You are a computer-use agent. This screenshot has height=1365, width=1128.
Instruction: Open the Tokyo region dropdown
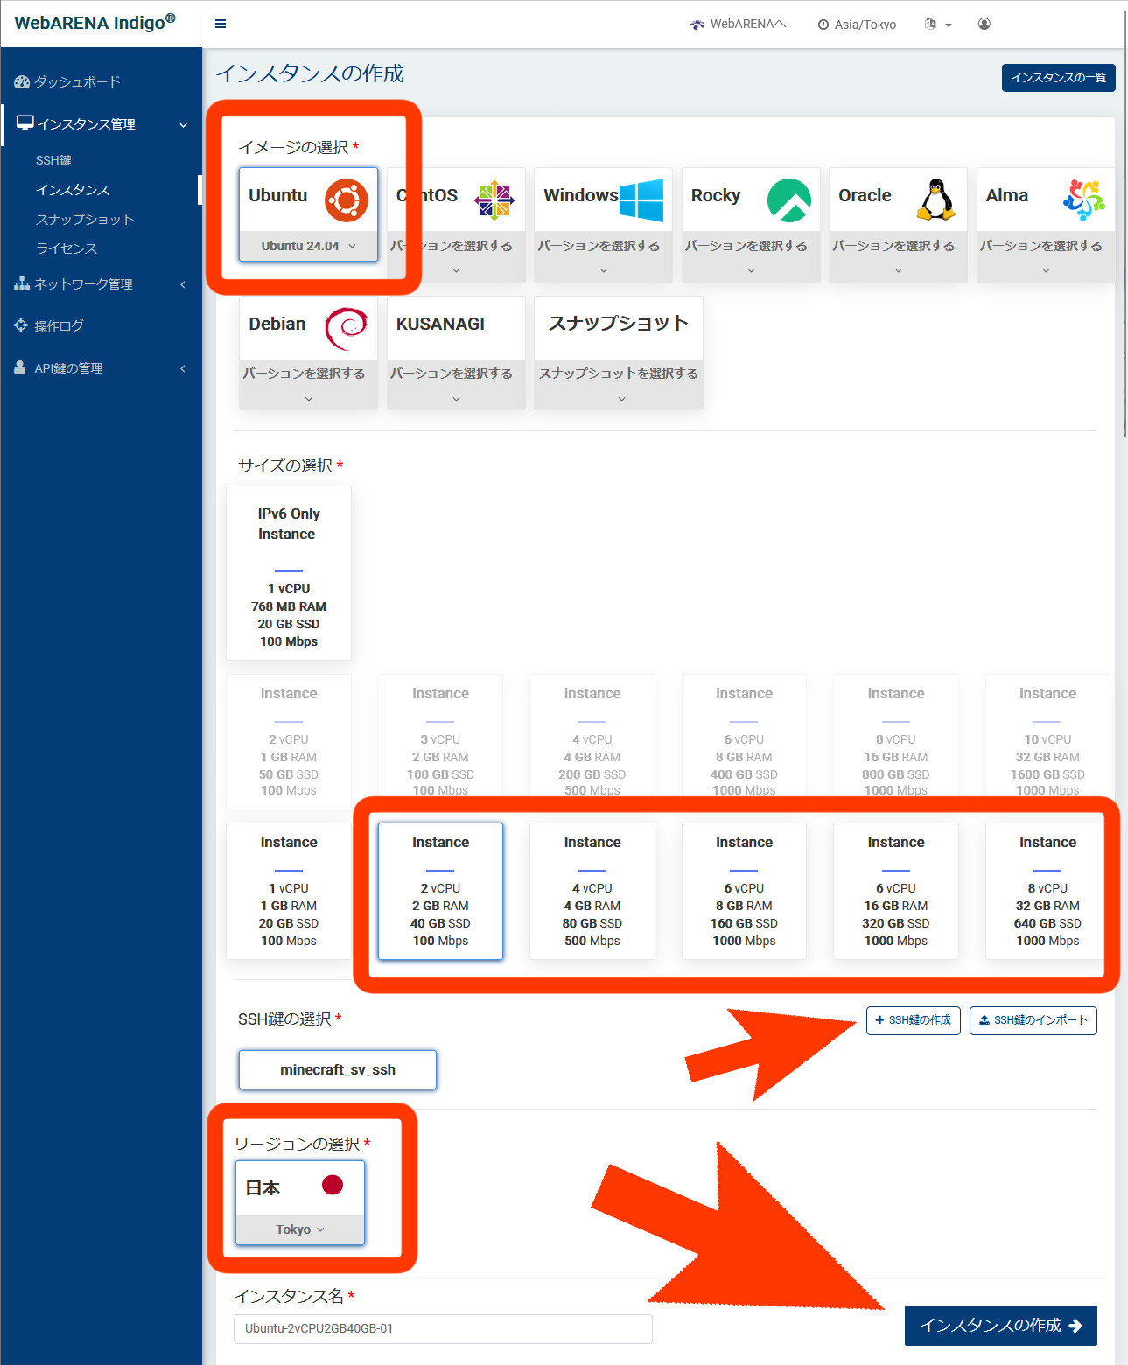pos(300,1229)
